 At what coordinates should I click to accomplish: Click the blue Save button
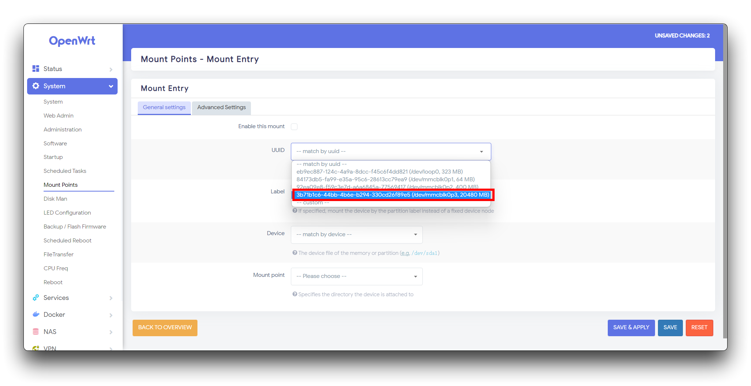pyautogui.click(x=670, y=327)
